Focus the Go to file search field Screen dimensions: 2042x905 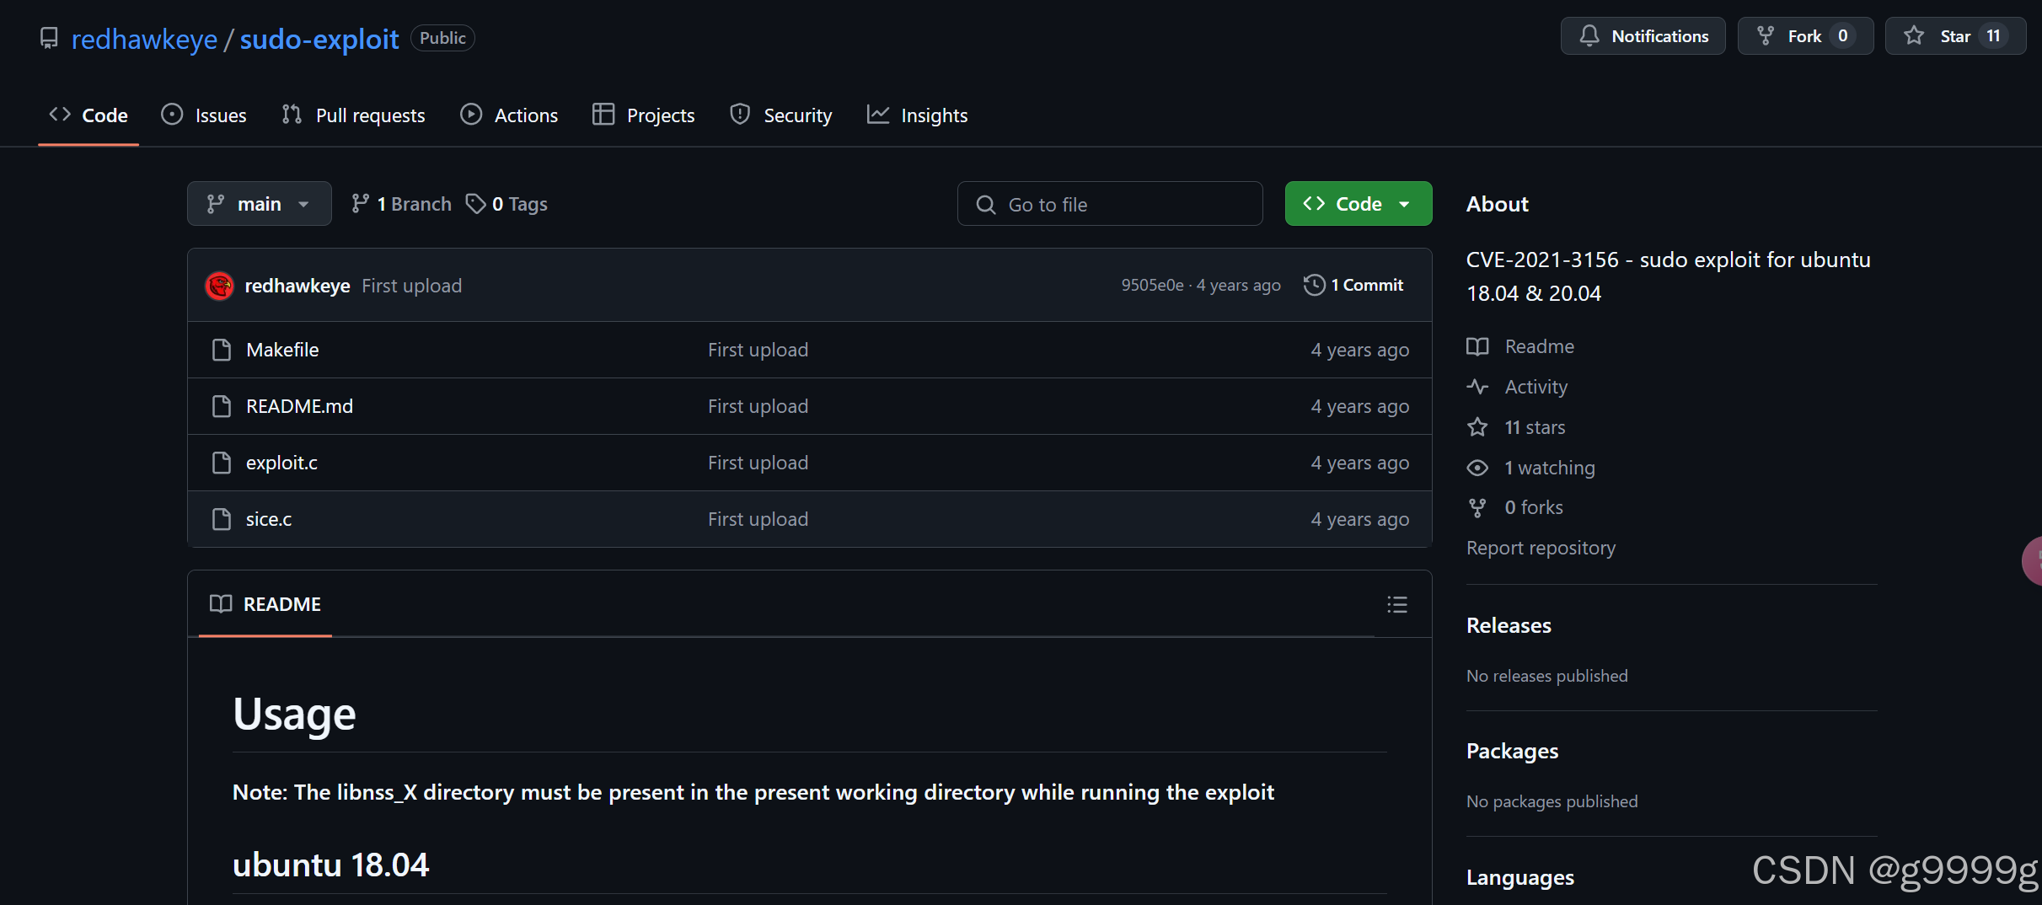1110,204
